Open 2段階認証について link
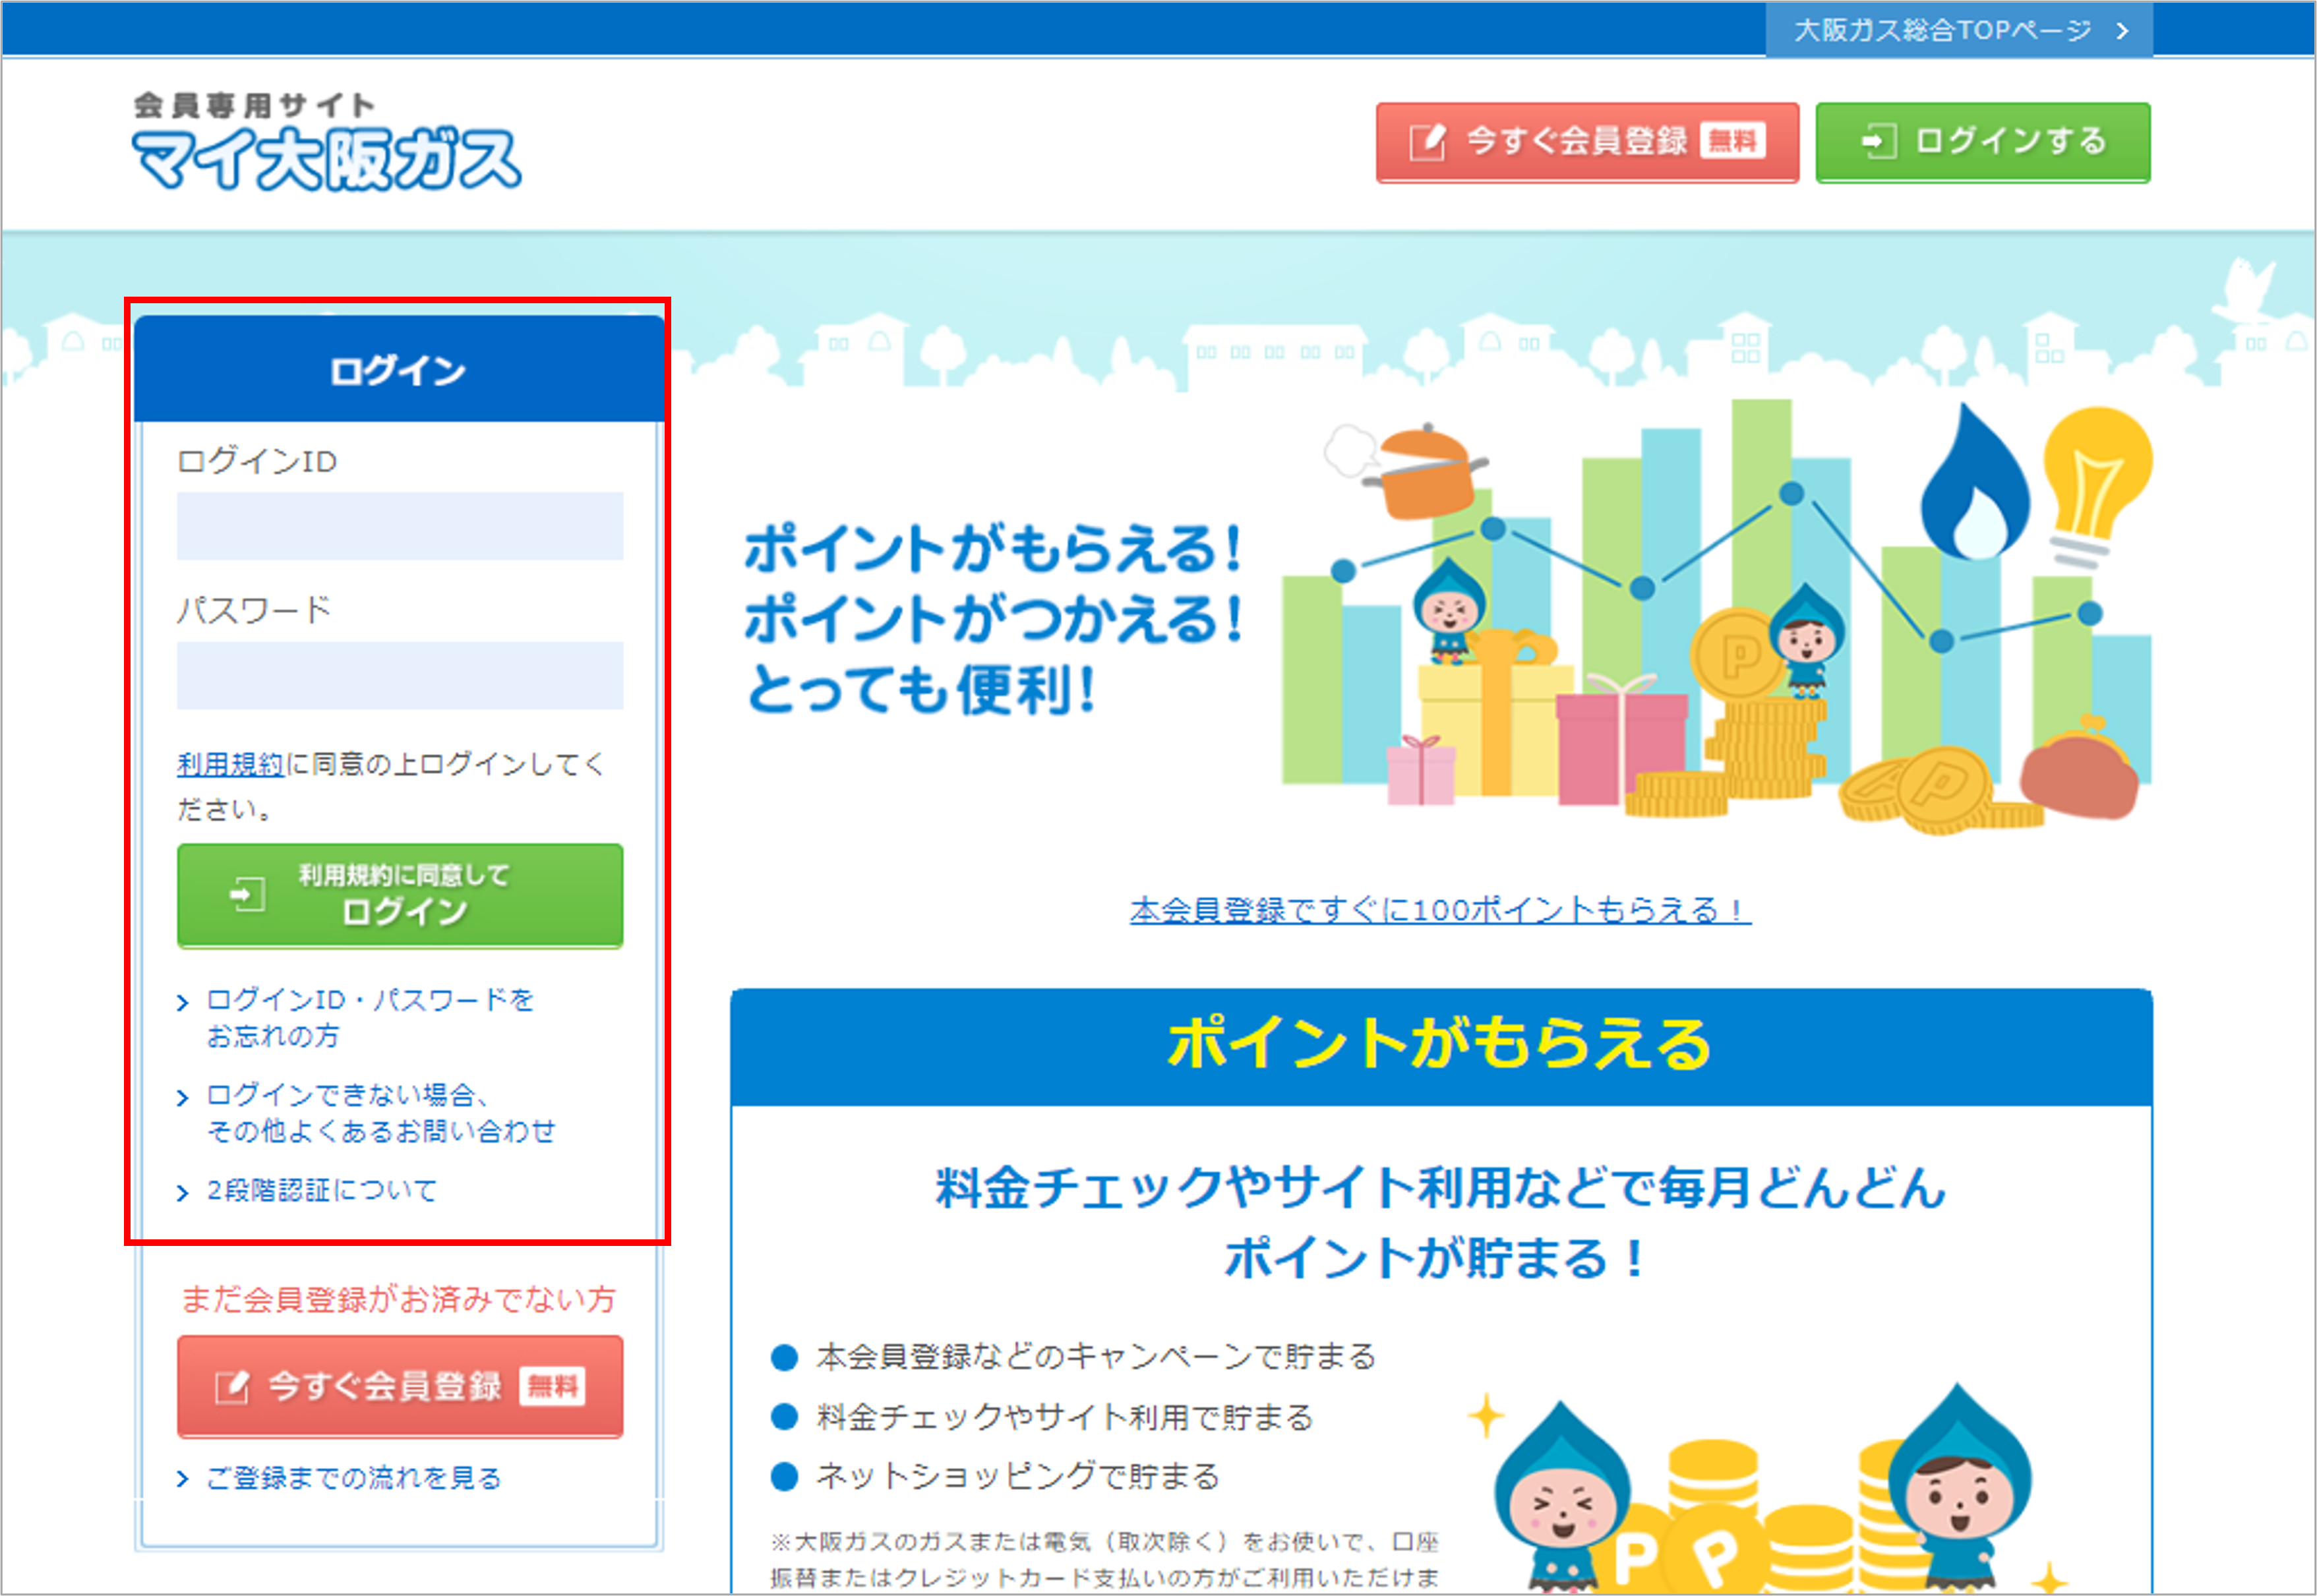This screenshot has height=1596, width=2317. click(x=321, y=1190)
